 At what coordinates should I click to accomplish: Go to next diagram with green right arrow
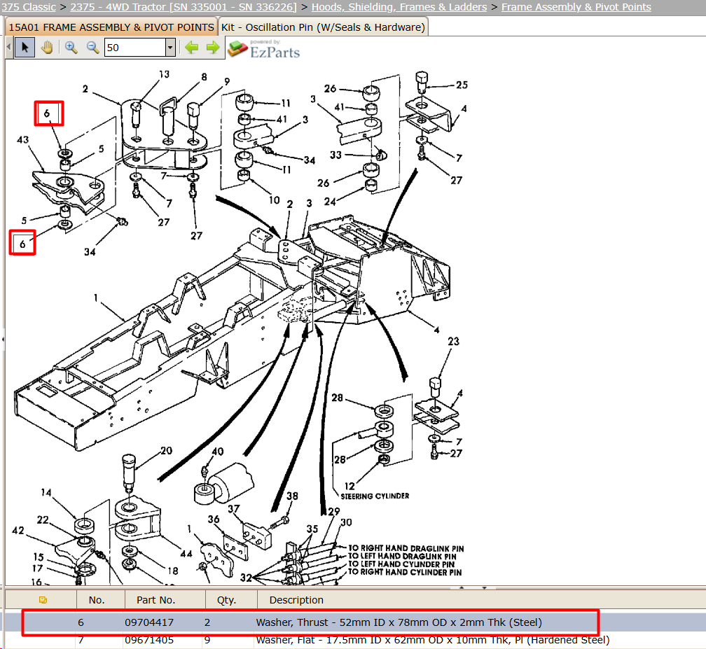point(213,48)
